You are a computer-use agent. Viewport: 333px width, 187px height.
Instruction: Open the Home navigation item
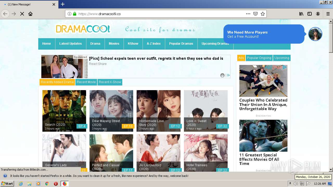tap(47, 44)
